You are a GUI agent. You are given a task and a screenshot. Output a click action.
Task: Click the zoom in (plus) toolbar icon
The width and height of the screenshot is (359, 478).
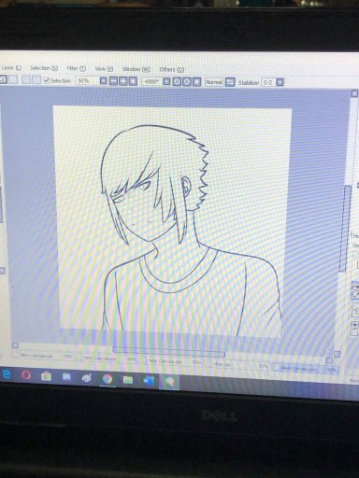(123, 81)
